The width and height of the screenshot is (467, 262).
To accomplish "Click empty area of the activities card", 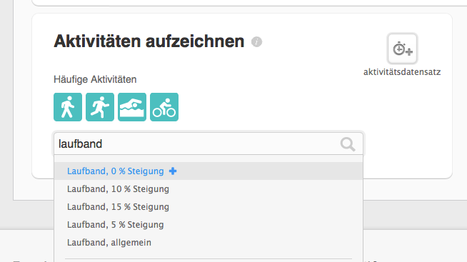I will [268, 89].
